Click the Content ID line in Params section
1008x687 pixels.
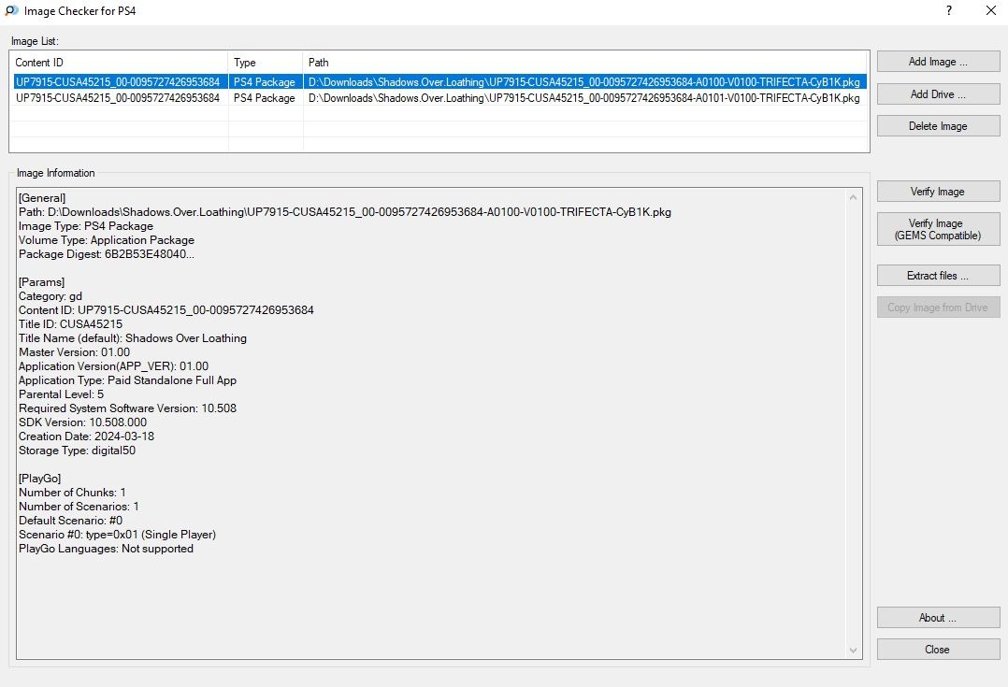point(166,310)
